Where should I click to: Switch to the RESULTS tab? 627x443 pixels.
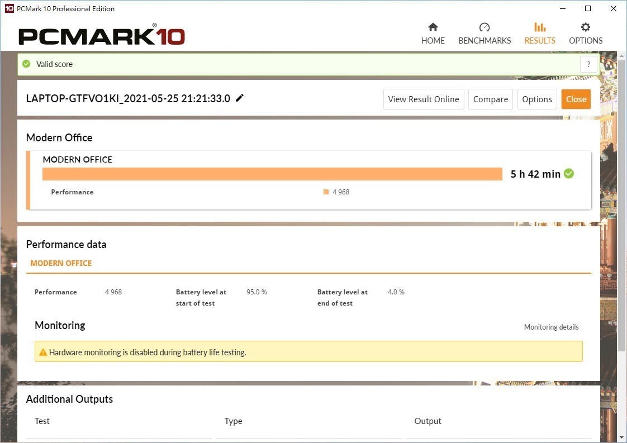pyautogui.click(x=539, y=34)
